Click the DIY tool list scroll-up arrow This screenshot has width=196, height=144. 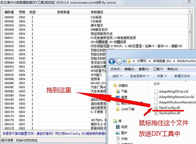(190, 11)
